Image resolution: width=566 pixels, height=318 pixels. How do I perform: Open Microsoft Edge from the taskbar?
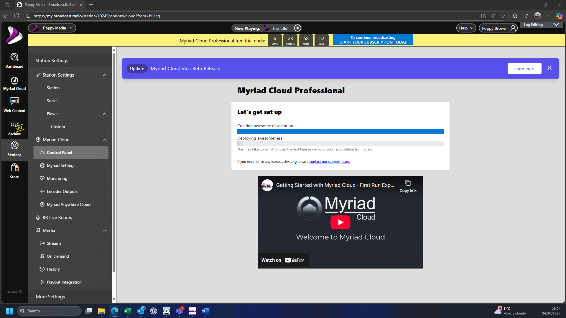point(114,311)
